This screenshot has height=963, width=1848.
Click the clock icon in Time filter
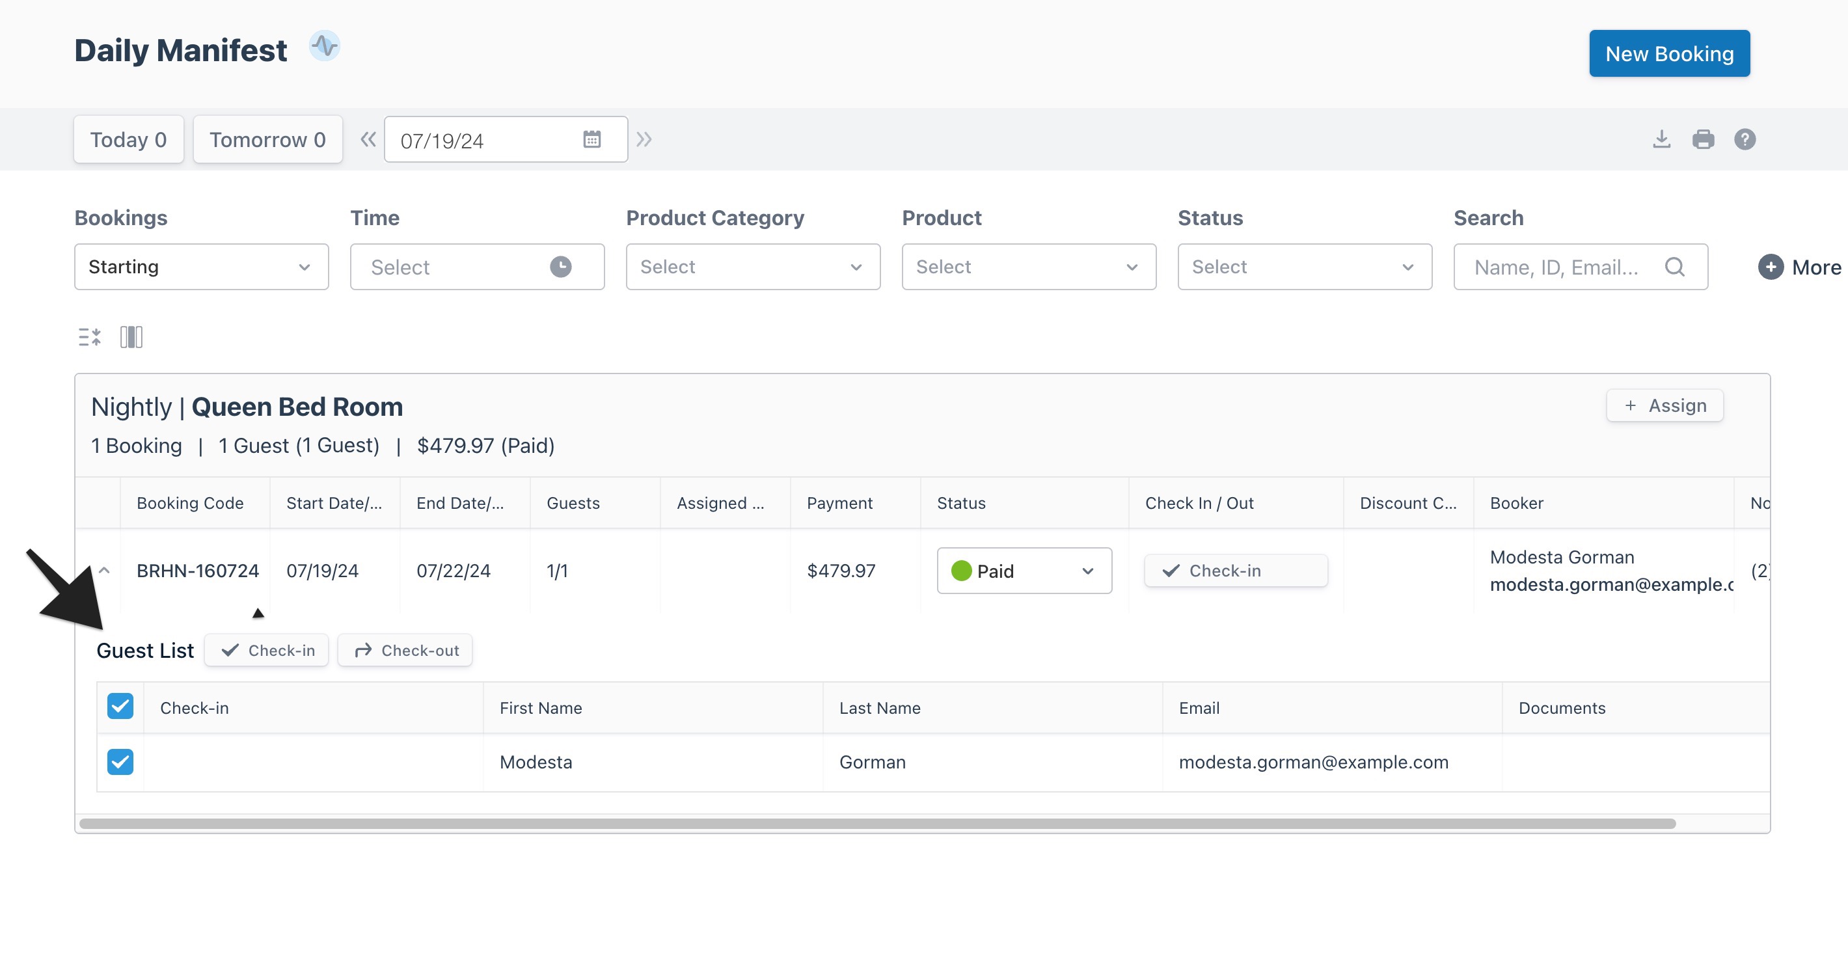(x=561, y=267)
